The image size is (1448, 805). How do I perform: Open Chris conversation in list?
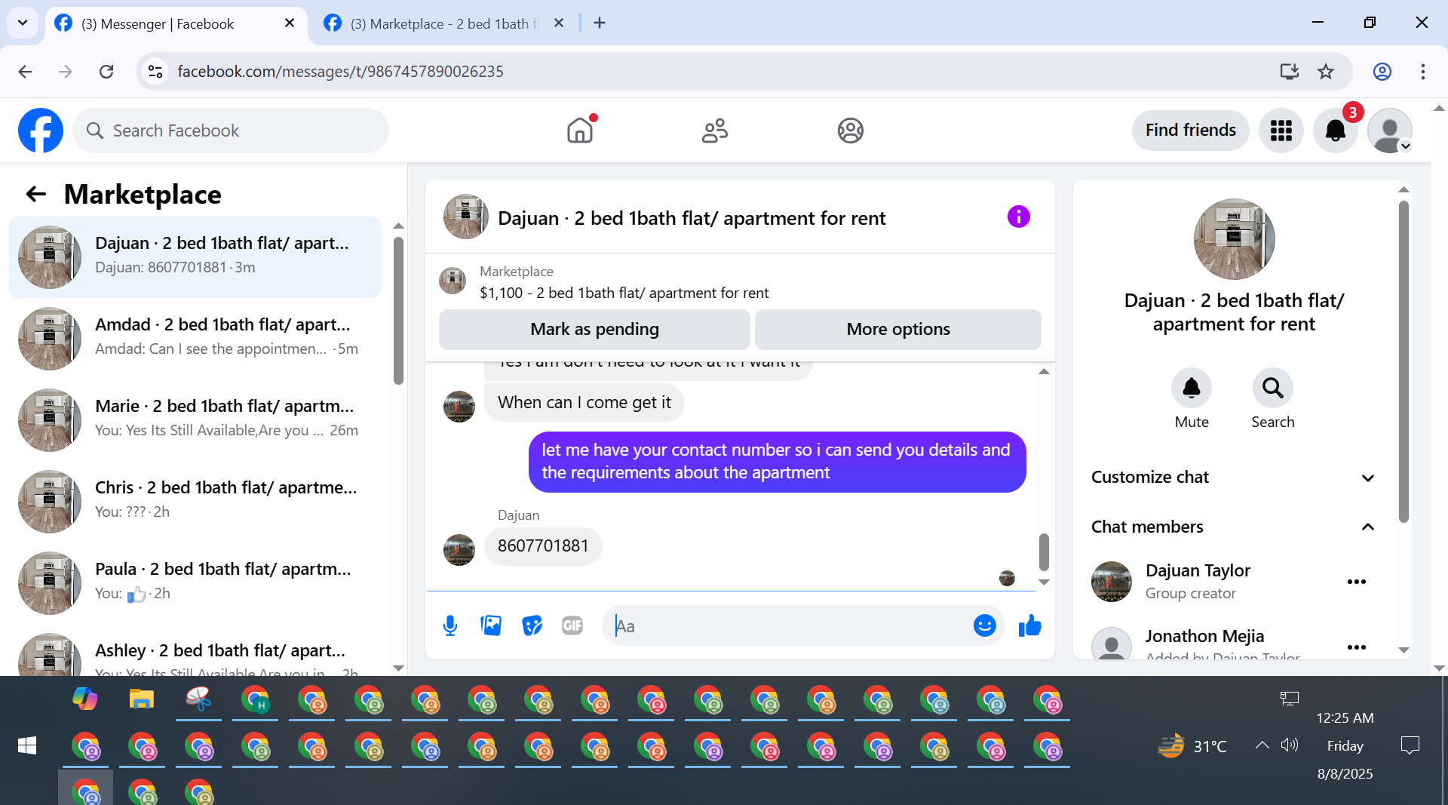(x=195, y=502)
